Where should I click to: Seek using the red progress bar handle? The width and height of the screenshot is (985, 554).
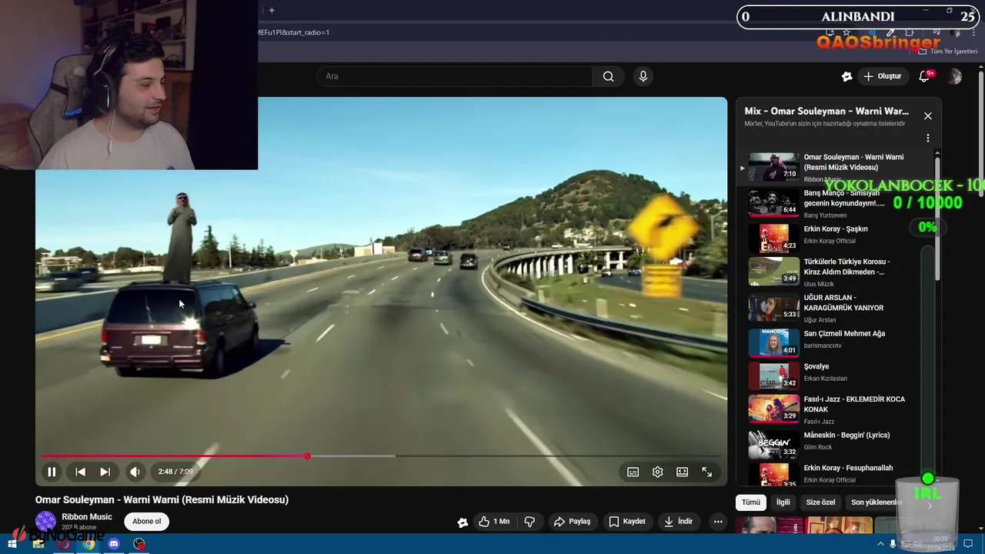pyautogui.click(x=307, y=456)
